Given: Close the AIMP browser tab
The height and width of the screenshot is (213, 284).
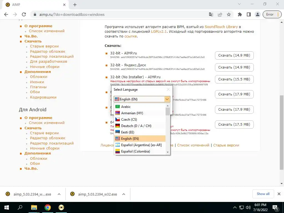Looking at the screenshot, I should 64,5.
